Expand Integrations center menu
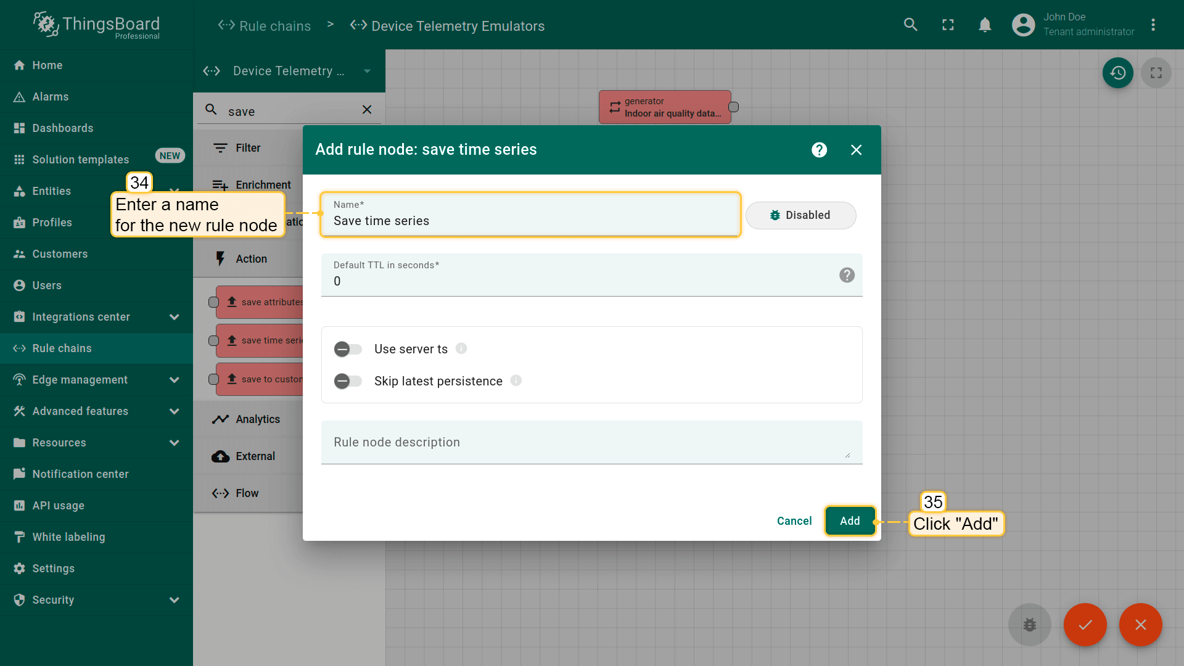This screenshot has height=666, width=1184. (174, 317)
